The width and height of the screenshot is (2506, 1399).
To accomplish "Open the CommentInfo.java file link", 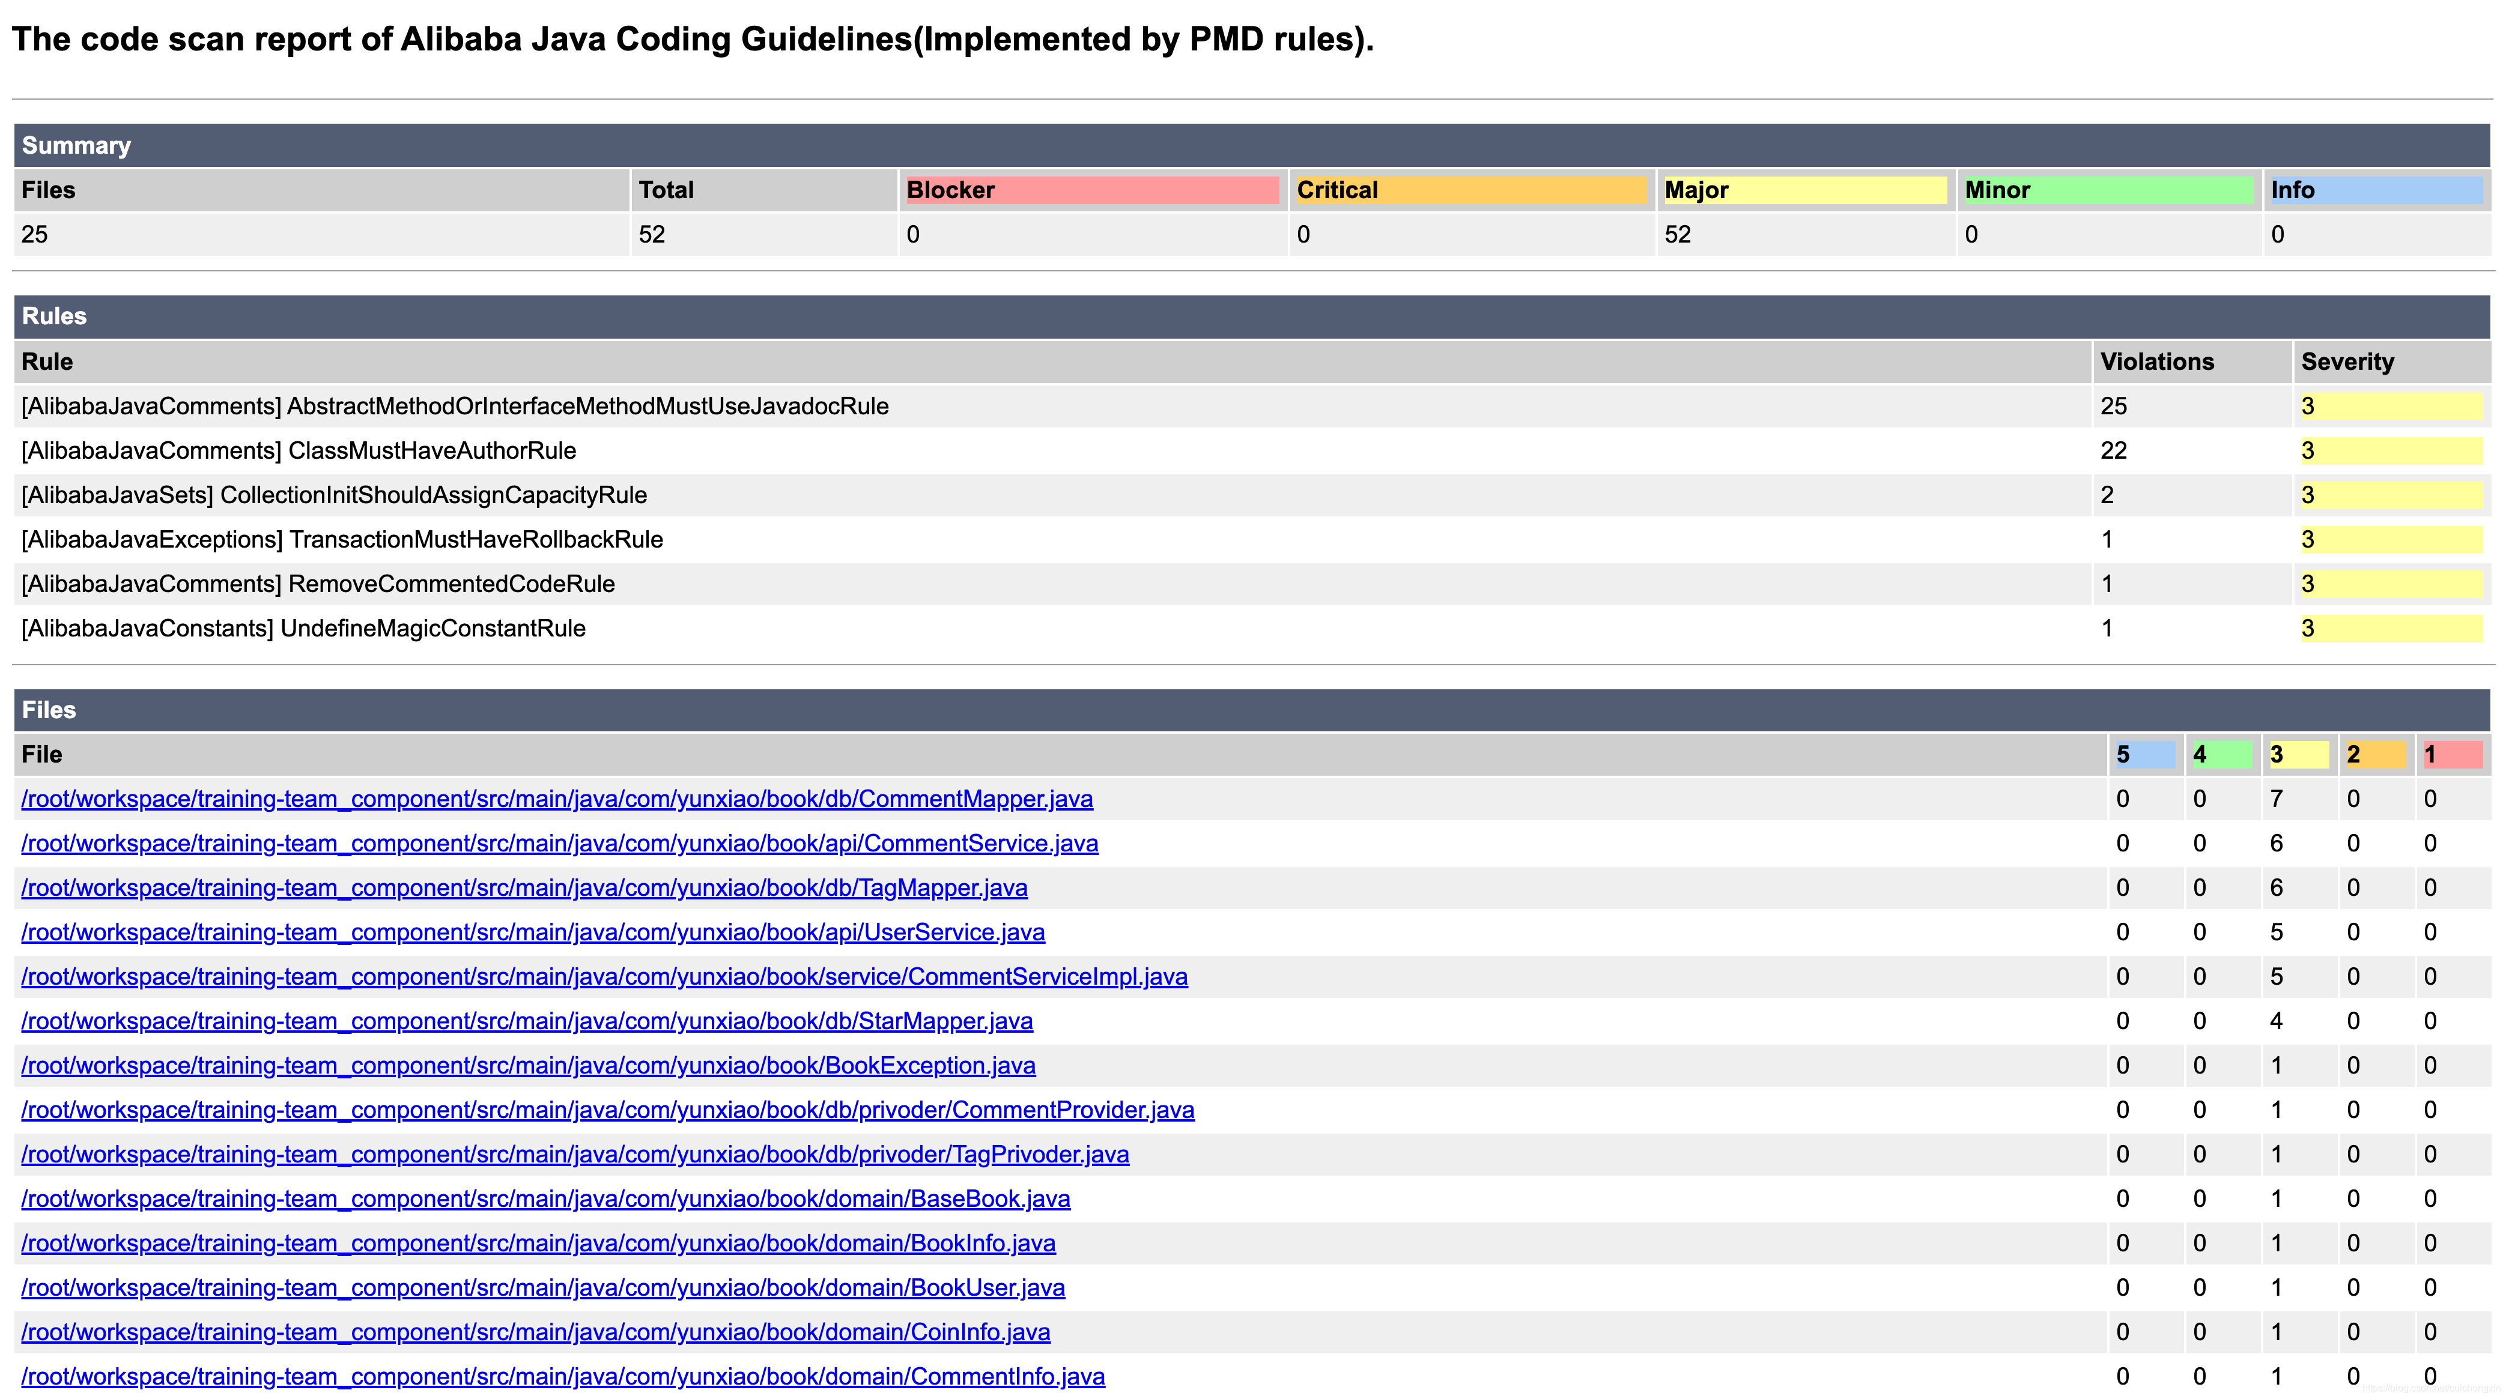I will pyautogui.click(x=562, y=1377).
